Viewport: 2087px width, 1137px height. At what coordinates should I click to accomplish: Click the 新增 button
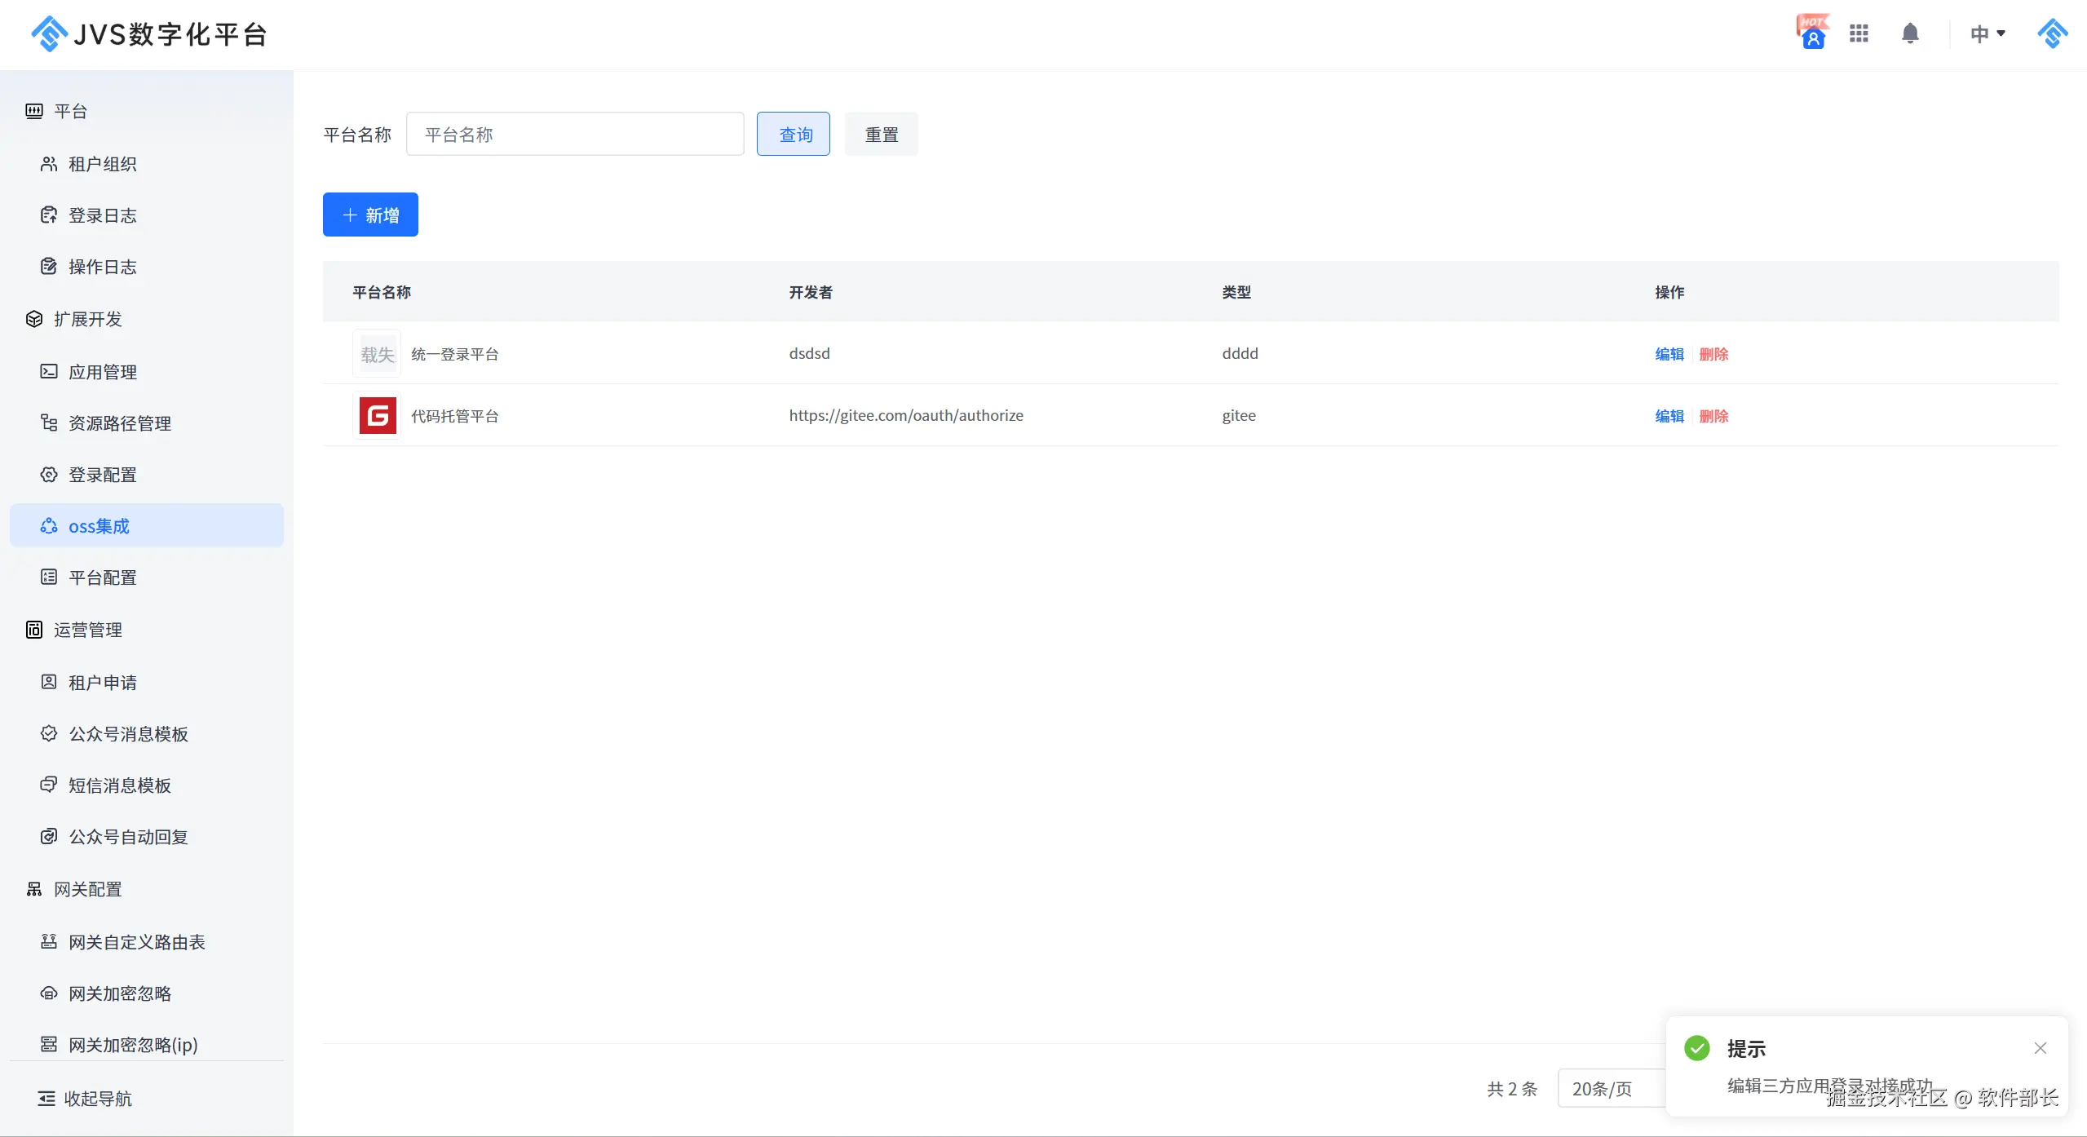coord(370,215)
